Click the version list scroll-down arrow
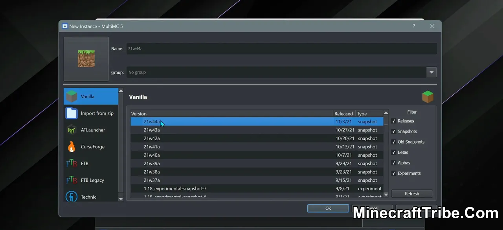The width and height of the screenshot is (503, 230). (x=386, y=195)
